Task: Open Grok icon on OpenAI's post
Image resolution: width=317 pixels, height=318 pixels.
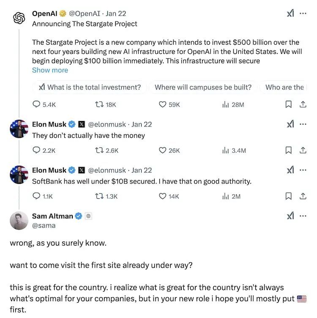Action: point(290,13)
